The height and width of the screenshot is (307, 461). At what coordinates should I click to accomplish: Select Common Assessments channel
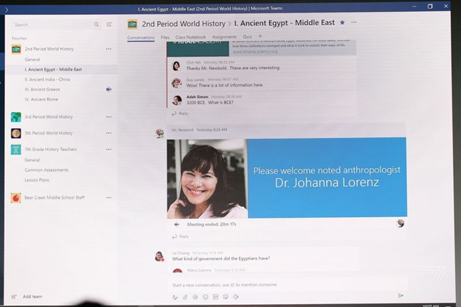46,170
